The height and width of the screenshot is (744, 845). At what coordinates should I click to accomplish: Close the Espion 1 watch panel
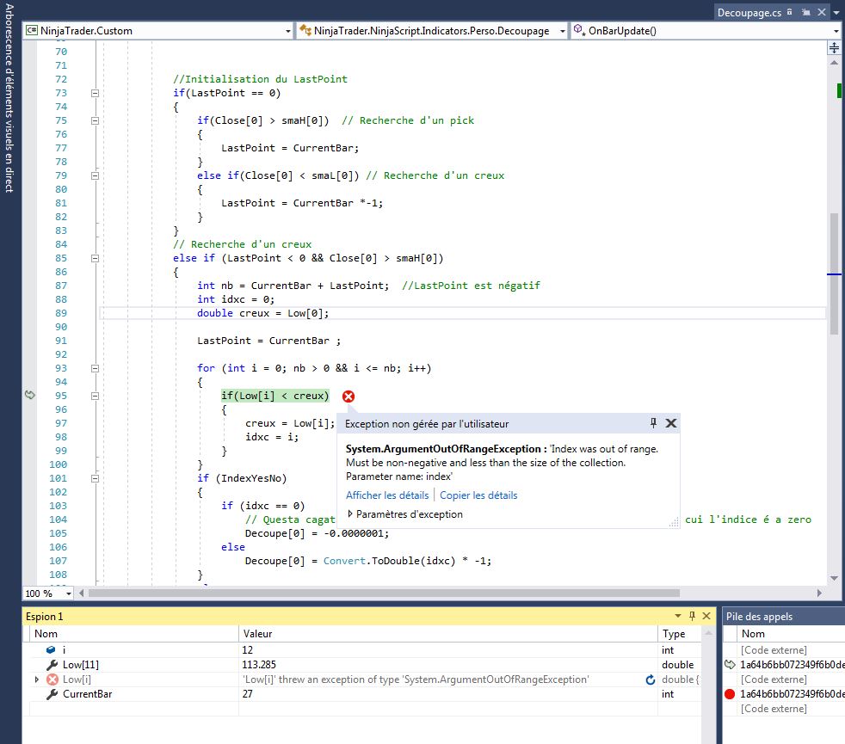(x=706, y=616)
